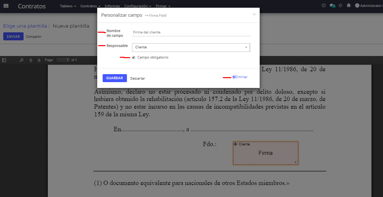Close the Personalizar campo dialog
This screenshot has width=383, height=197.
[254, 15]
